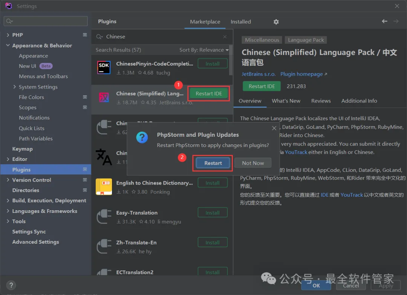Switch to the Installed tab
This screenshot has height=295, width=407.
click(x=240, y=22)
